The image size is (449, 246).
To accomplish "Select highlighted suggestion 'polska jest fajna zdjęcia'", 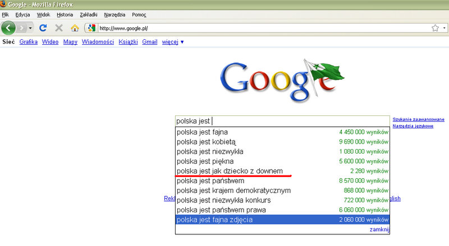I will 282,220.
